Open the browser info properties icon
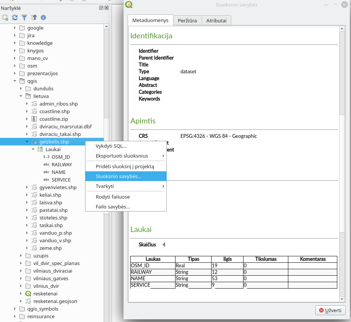 (43, 17)
